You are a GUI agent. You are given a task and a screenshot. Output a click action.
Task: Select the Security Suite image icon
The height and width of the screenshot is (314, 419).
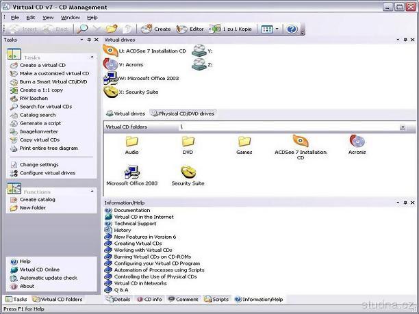click(x=188, y=172)
